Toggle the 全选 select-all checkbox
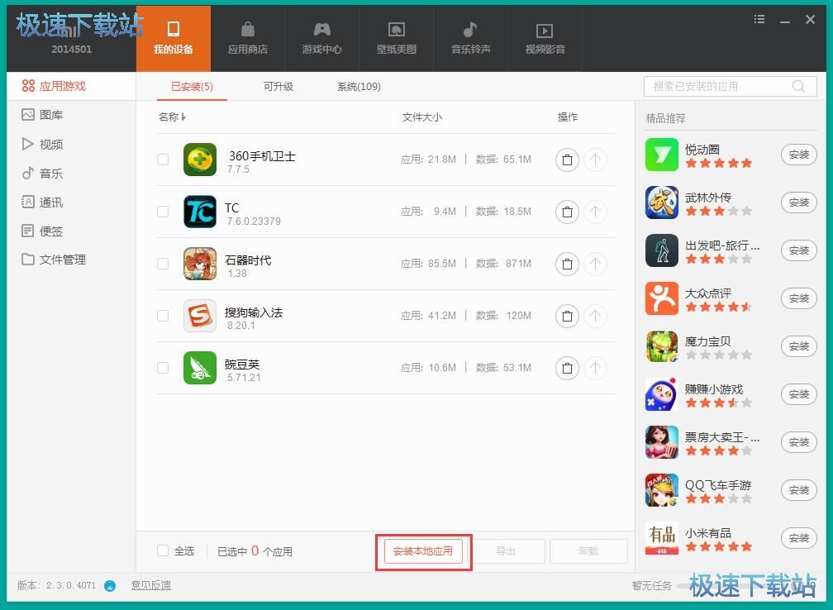The image size is (833, 610). pyautogui.click(x=163, y=550)
